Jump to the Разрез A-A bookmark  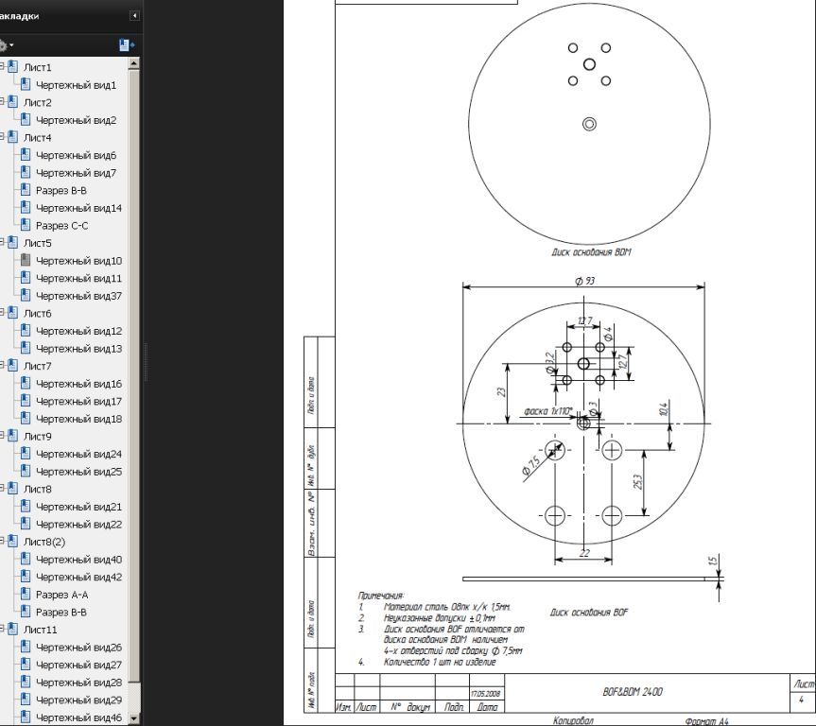click(x=61, y=595)
